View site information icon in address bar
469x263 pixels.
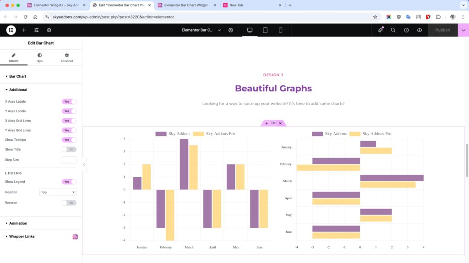click(47, 17)
